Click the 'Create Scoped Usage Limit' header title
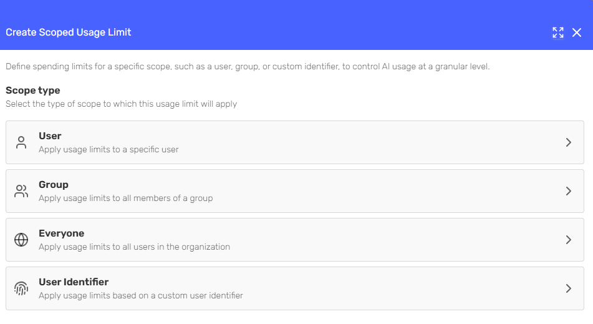Viewport: 593px width, 324px height. pos(69,32)
